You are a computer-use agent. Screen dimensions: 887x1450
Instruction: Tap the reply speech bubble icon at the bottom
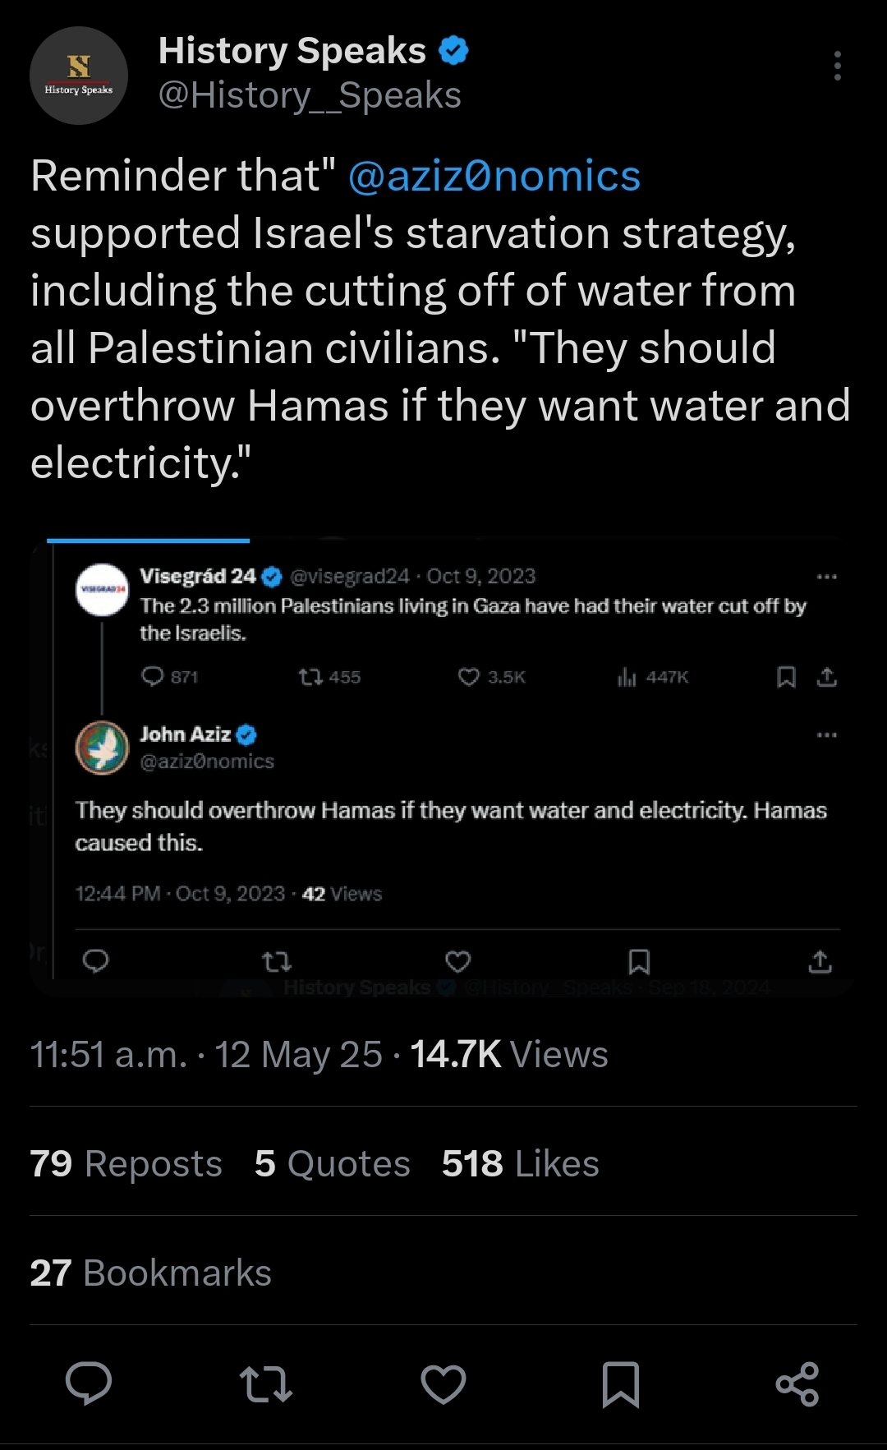tap(89, 1383)
